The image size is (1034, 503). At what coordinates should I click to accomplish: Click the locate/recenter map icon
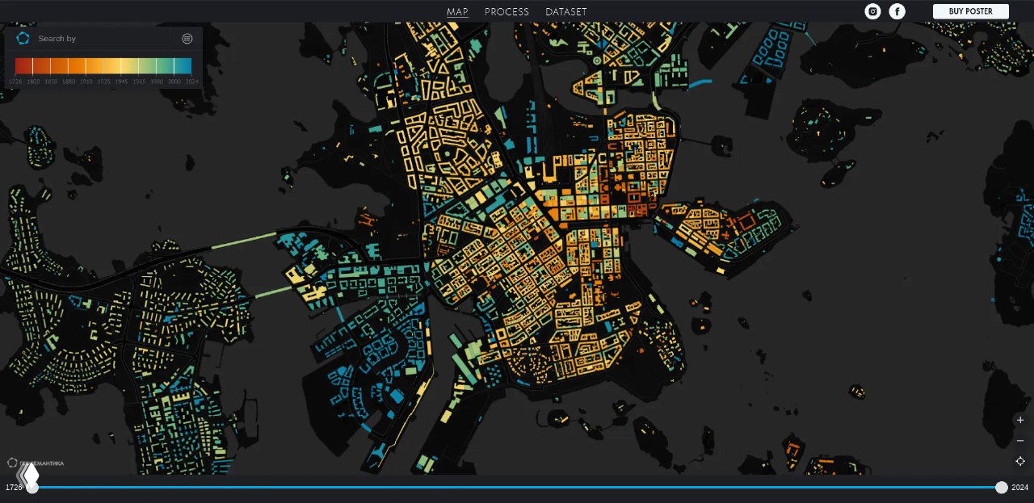click(x=1020, y=461)
